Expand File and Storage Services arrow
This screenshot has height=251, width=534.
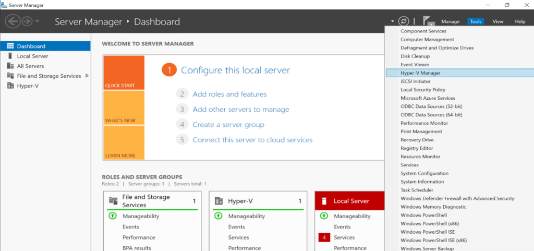[x=87, y=76]
